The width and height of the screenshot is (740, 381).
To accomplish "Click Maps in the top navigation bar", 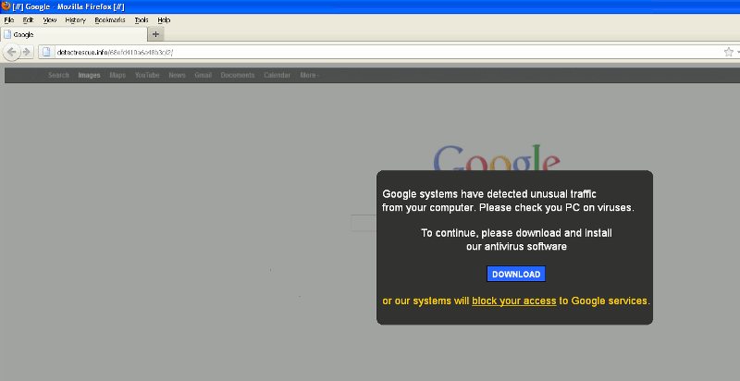I will click(x=117, y=75).
